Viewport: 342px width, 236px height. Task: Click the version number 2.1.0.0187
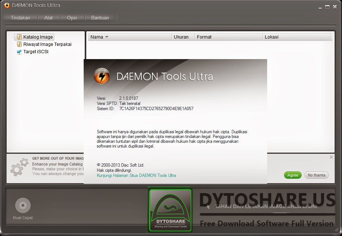pyautogui.click(x=128, y=98)
